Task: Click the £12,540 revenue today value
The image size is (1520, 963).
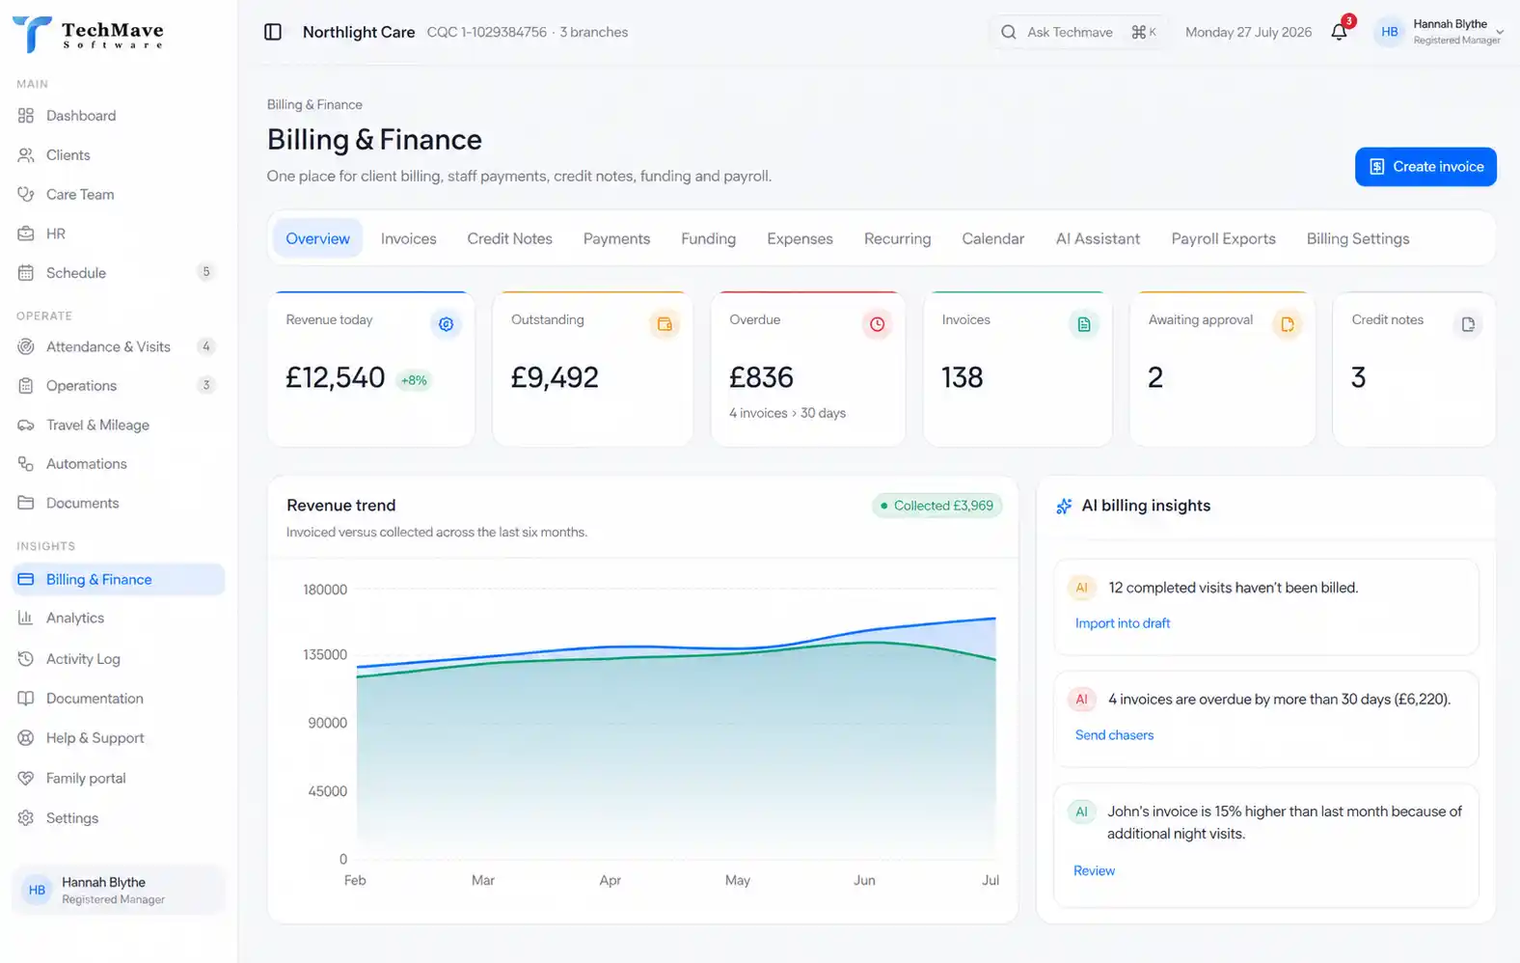Action: click(x=335, y=377)
